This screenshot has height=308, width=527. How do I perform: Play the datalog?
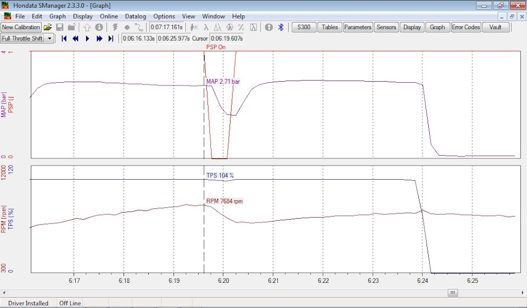pos(87,38)
